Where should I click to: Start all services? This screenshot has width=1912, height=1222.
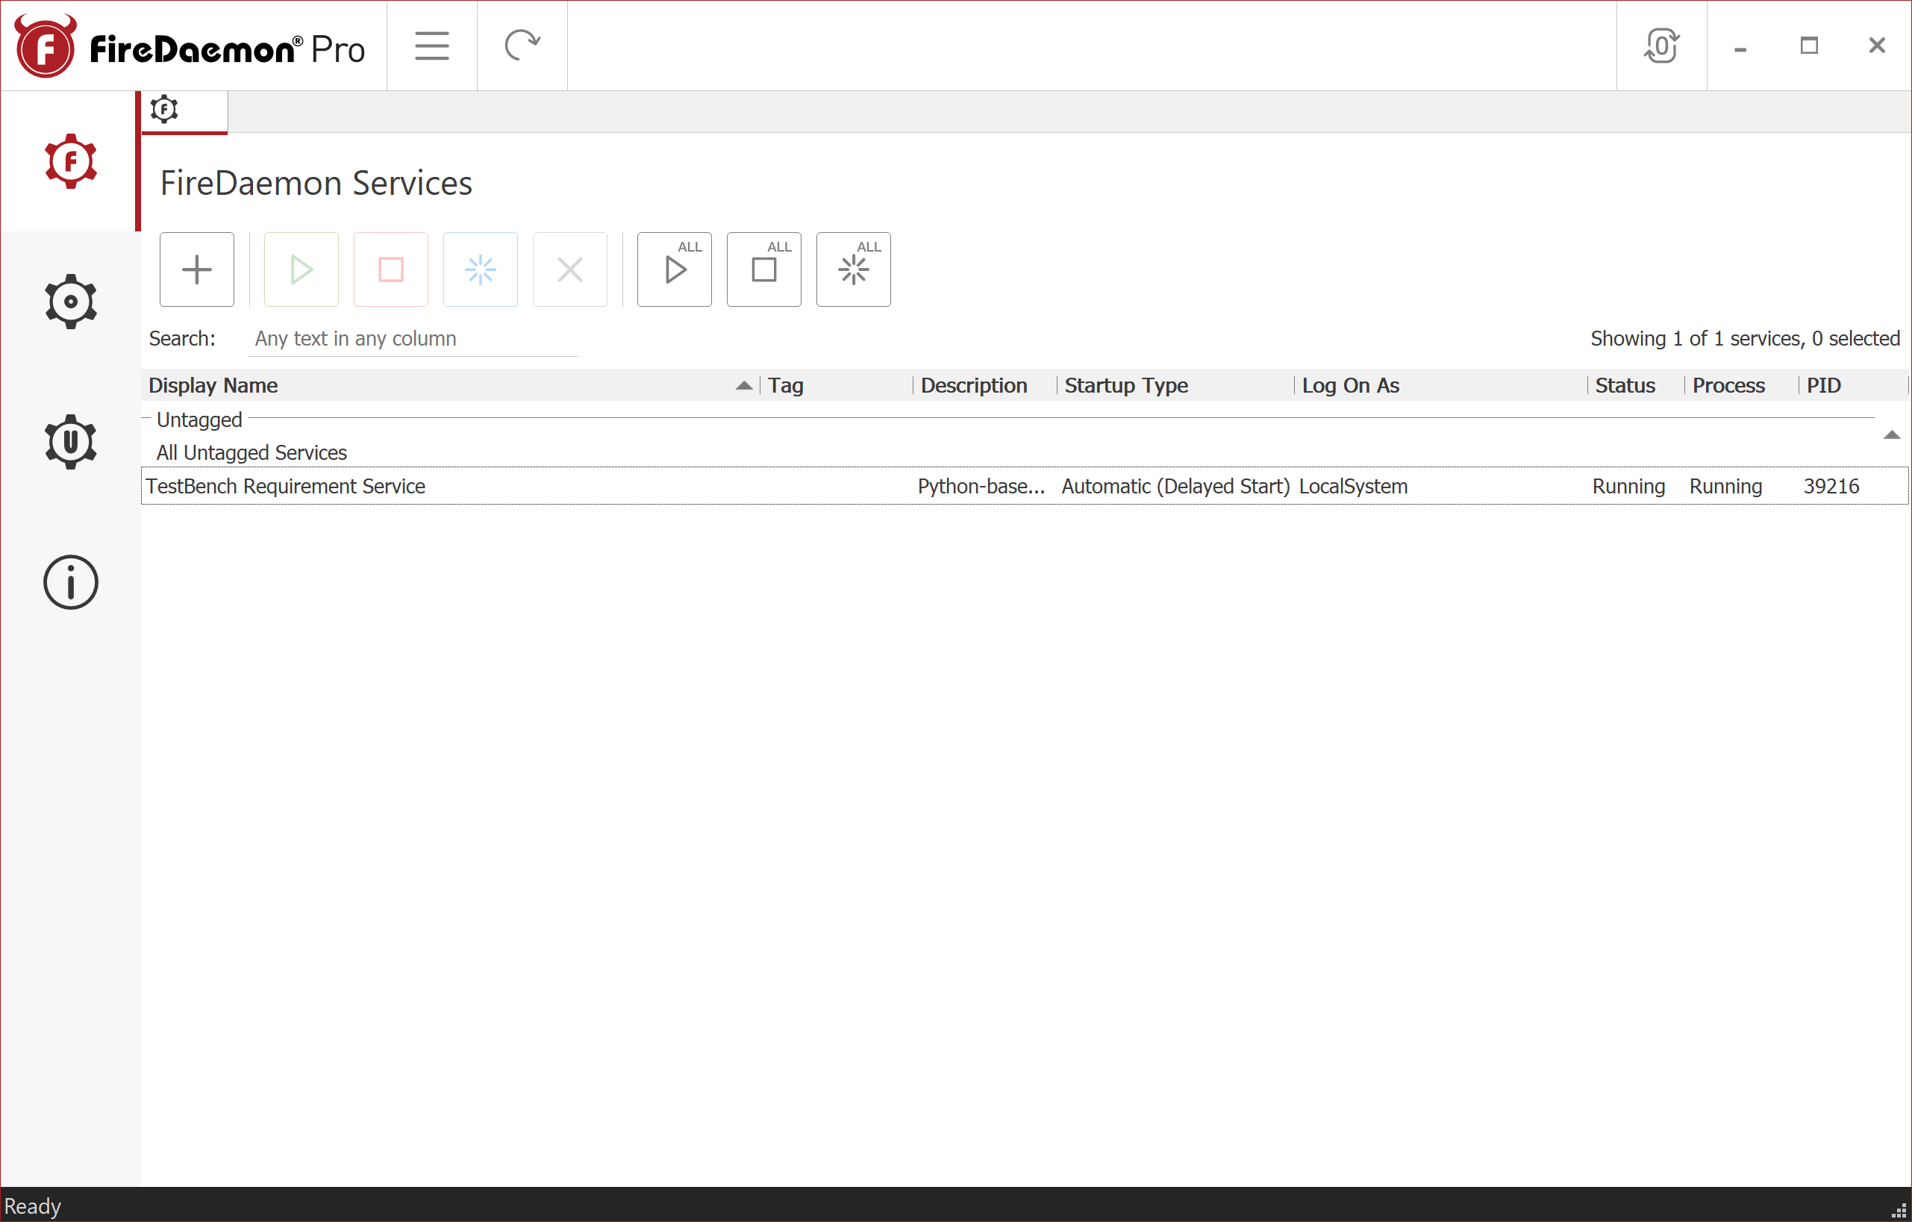673,269
